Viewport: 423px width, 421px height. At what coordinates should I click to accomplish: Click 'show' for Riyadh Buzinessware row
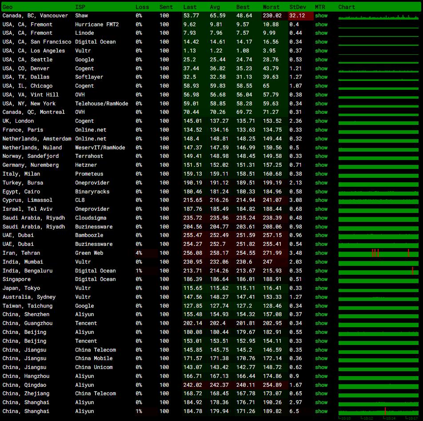321,227
